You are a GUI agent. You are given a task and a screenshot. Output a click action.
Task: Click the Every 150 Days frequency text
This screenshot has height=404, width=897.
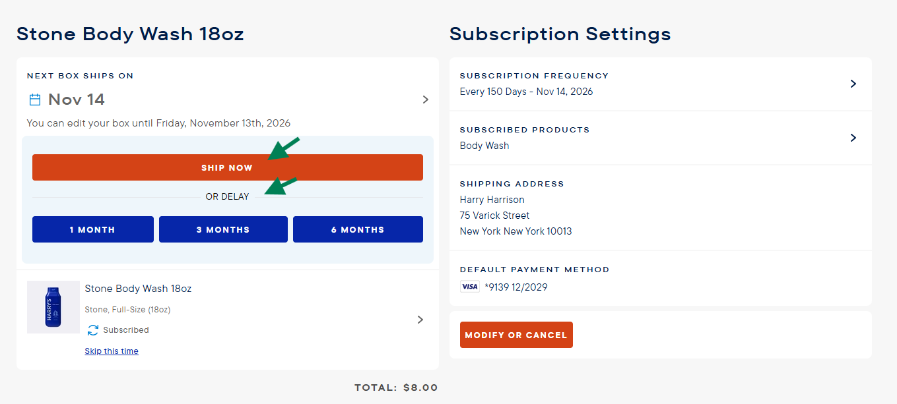526,92
